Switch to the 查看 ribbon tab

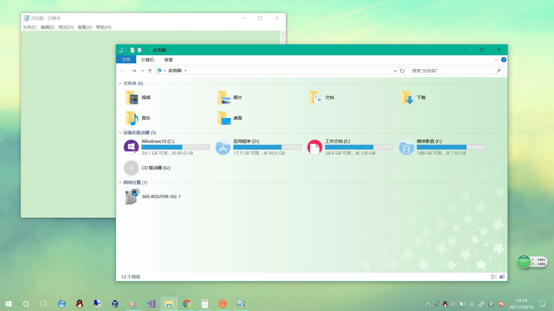(x=169, y=60)
